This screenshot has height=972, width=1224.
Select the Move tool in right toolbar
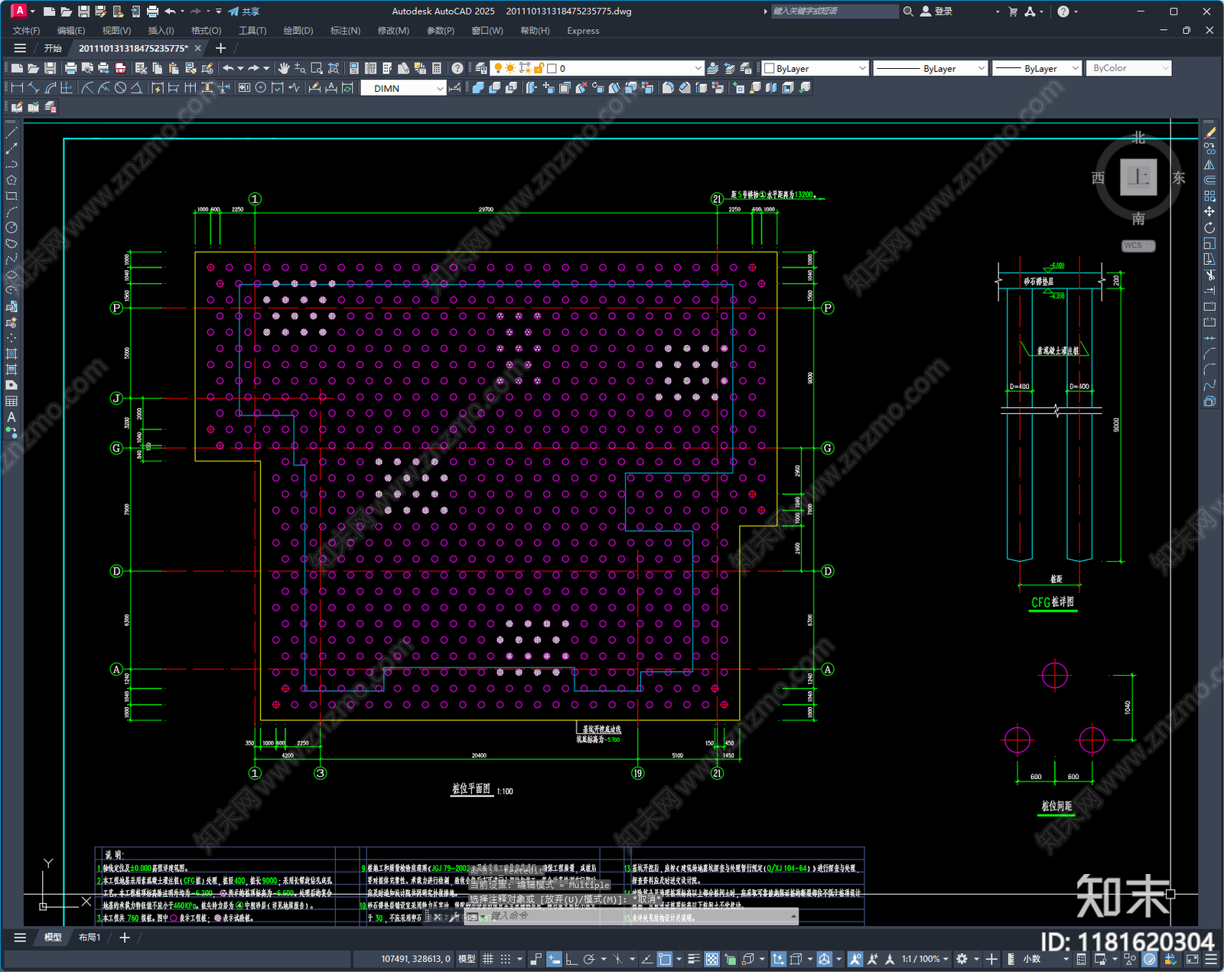(x=1209, y=211)
